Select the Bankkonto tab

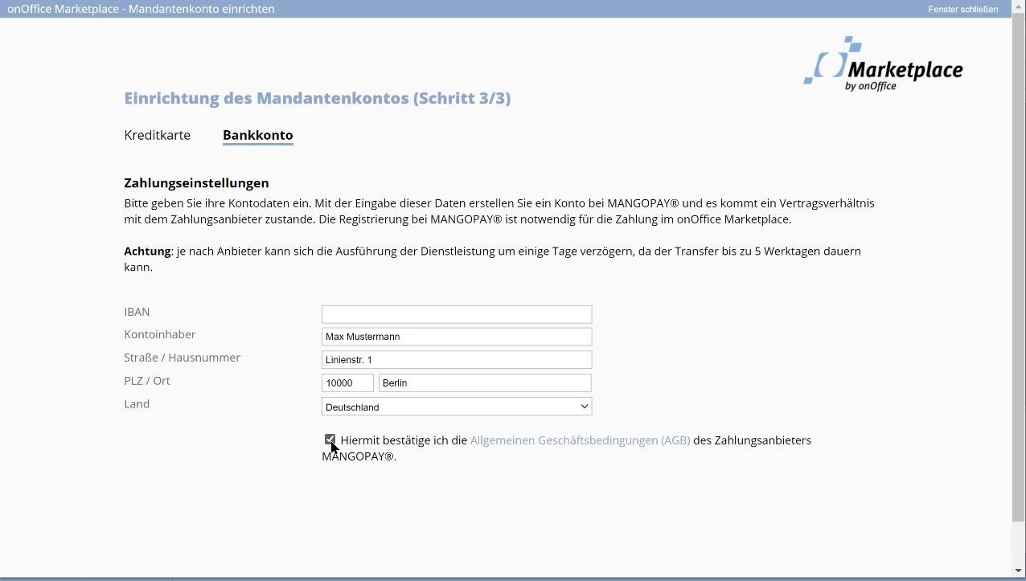tap(257, 135)
